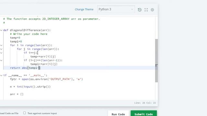Click the 'fptr = open(os.environ' line
Viewport: 207px width, 116px height.
pyautogui.click(x=46, y=79)
